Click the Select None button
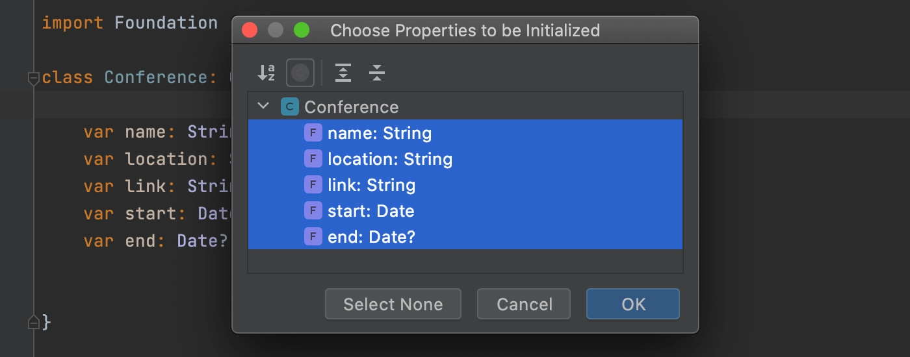 click(x=393, y=304)
